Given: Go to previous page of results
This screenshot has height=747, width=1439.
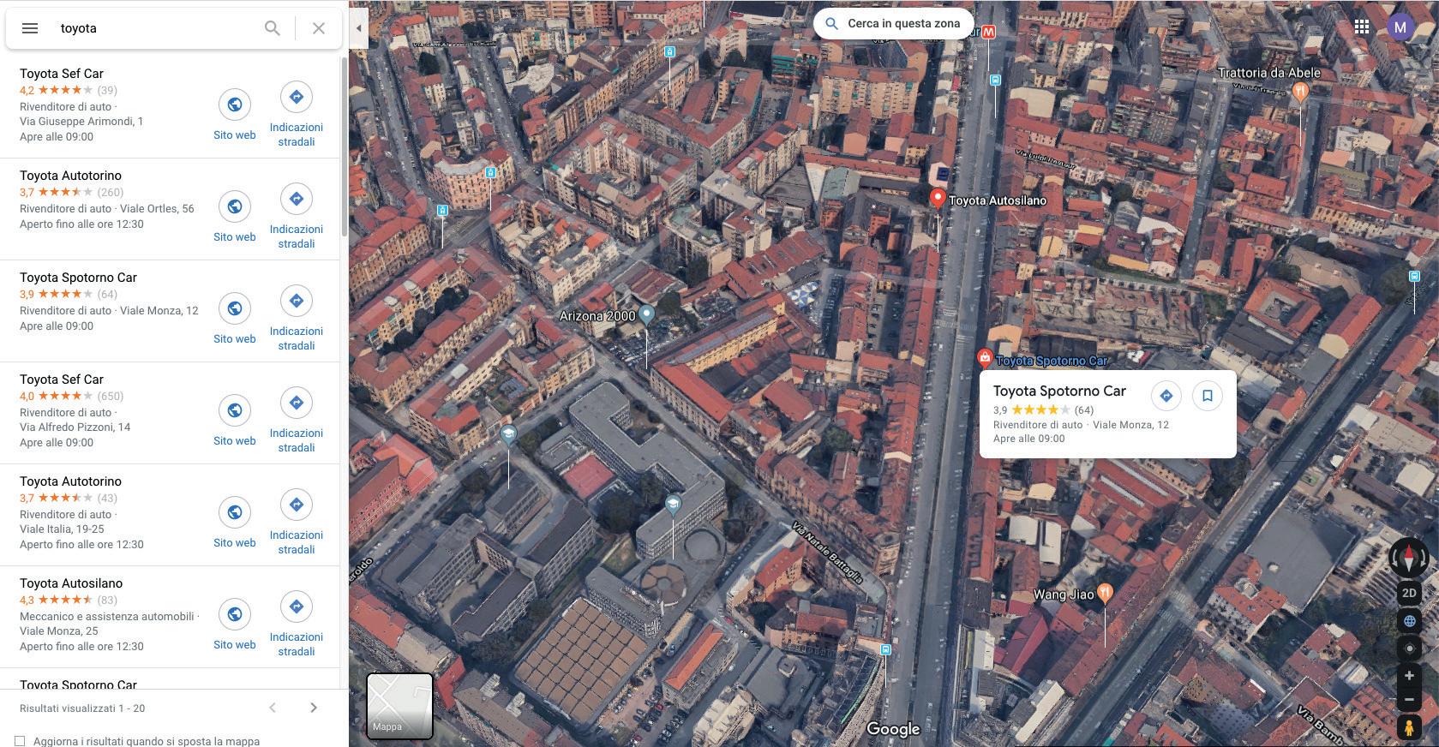Looking at the screenshot, I should point(273,708).
